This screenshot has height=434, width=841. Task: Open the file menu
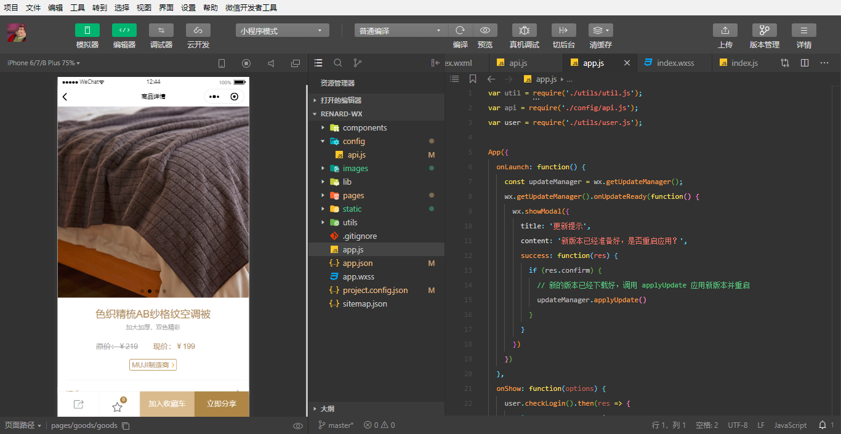(33, 8)
